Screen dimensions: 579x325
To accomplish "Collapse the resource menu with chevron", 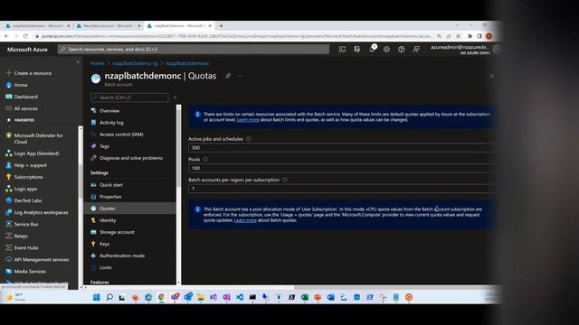I will (175, 97).
